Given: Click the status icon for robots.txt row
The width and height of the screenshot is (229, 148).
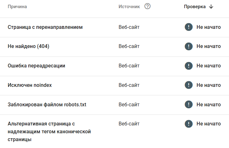Looking at the screenshot, I should click(x=189, y=105).
